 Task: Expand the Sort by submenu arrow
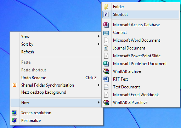pos(99,44)
